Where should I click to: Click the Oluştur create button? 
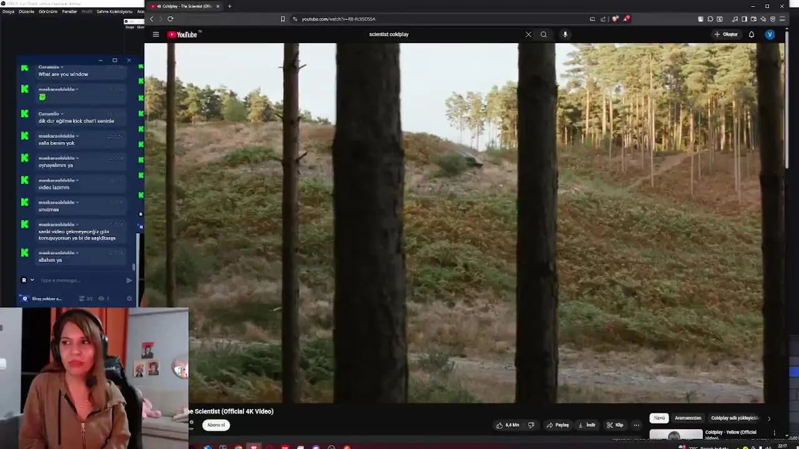click(x=726, y=34)
